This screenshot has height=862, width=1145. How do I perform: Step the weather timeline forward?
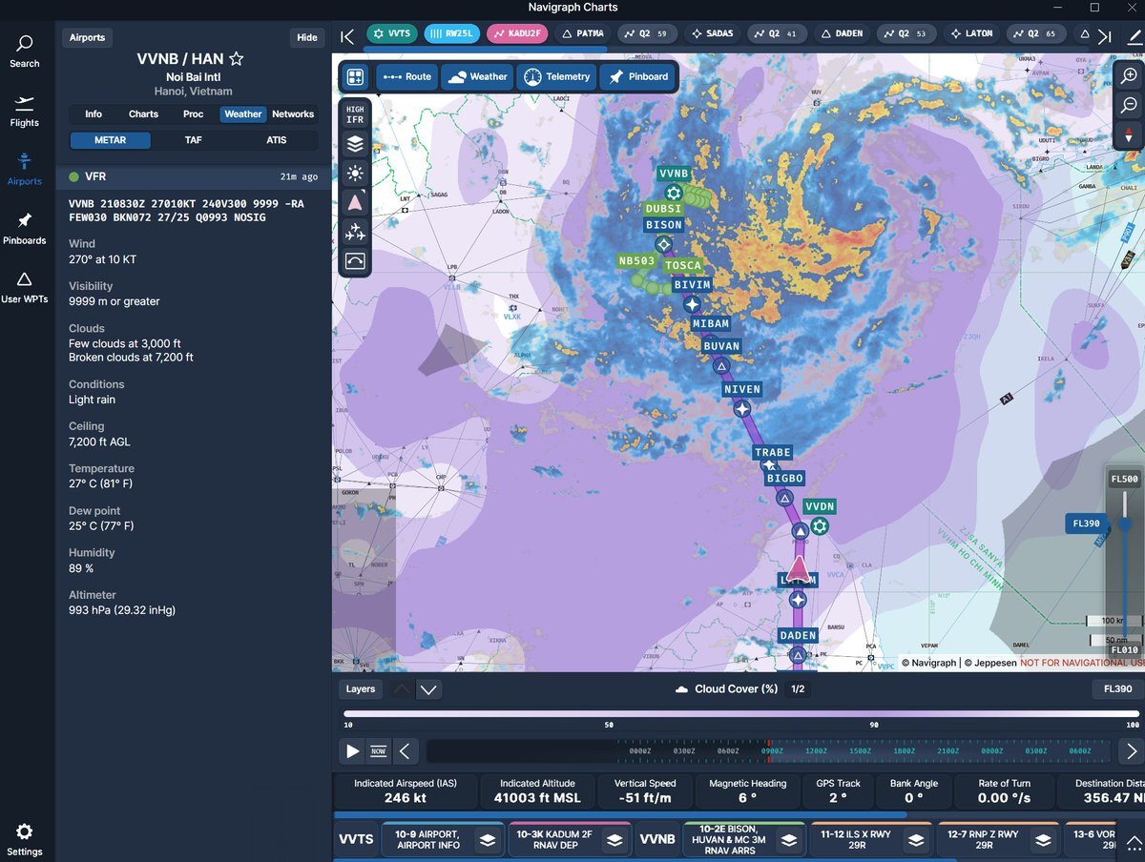1132,751
